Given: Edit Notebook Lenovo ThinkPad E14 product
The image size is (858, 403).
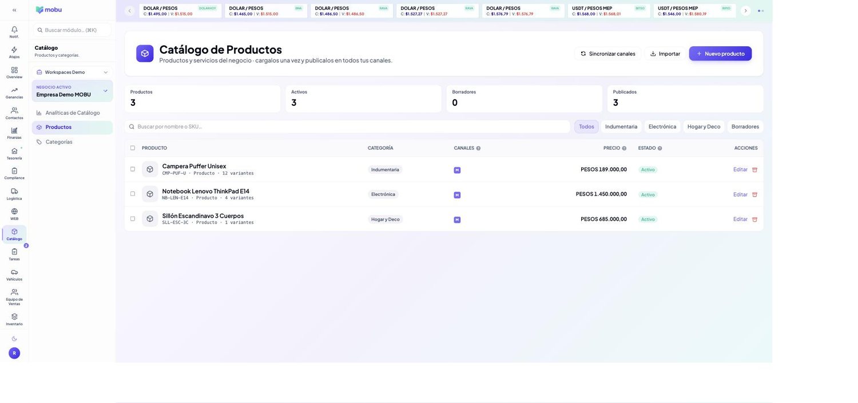Looking at the screenshot, I should 740,194.
